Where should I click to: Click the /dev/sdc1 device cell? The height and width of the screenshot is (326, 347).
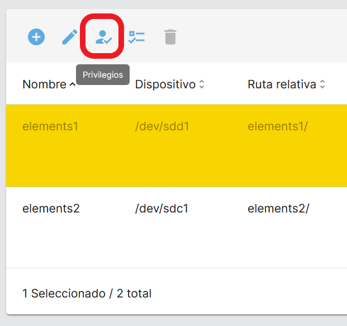pos(162,209)
